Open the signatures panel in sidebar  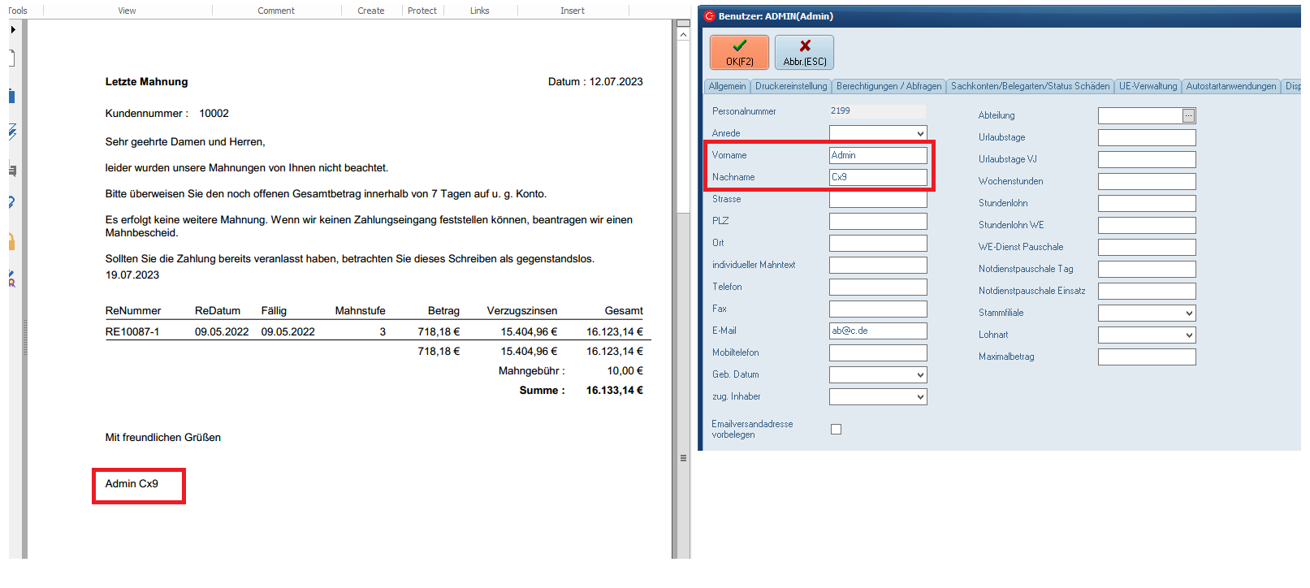(12, 132)
